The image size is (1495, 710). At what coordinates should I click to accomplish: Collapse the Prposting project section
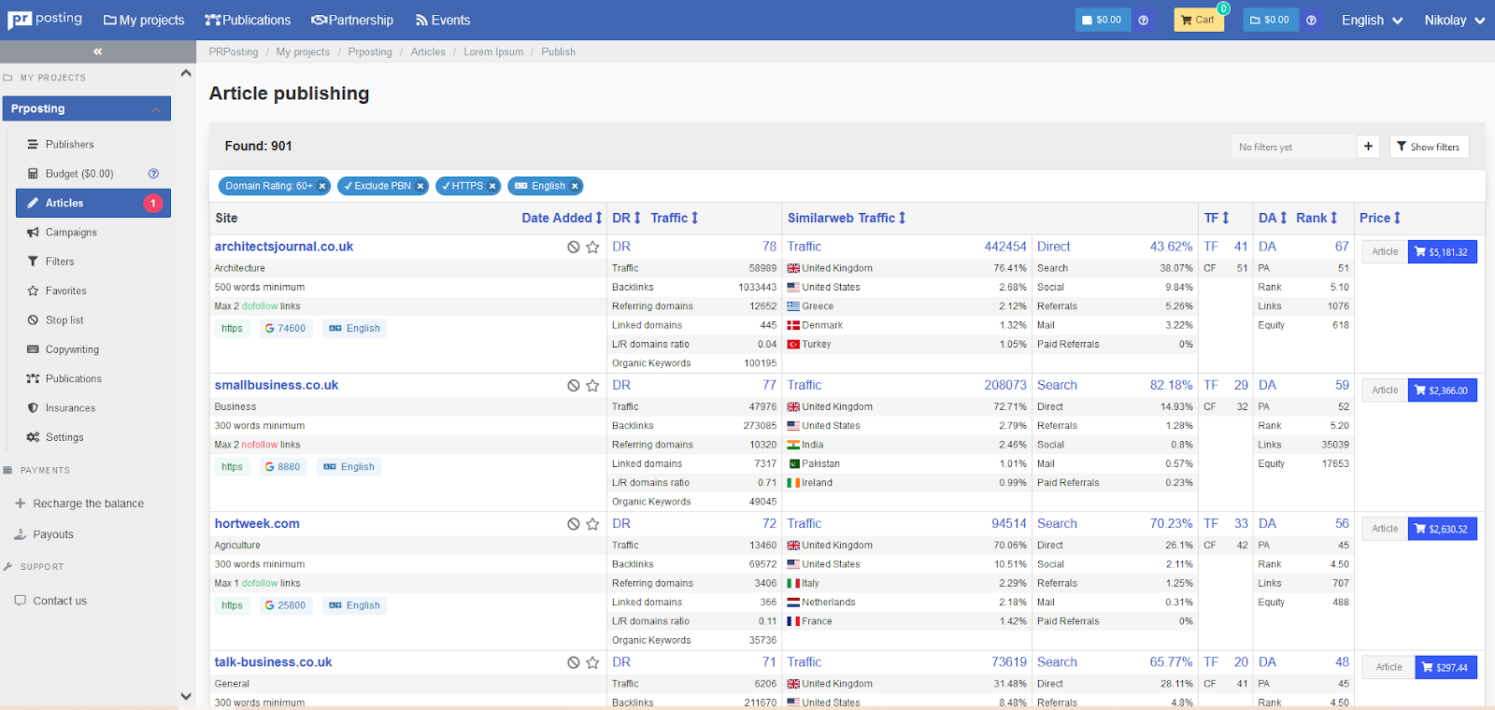tap(155, 109)
